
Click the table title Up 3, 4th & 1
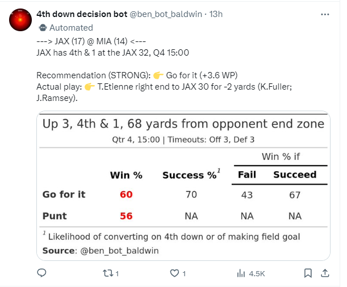coord(183,124)
